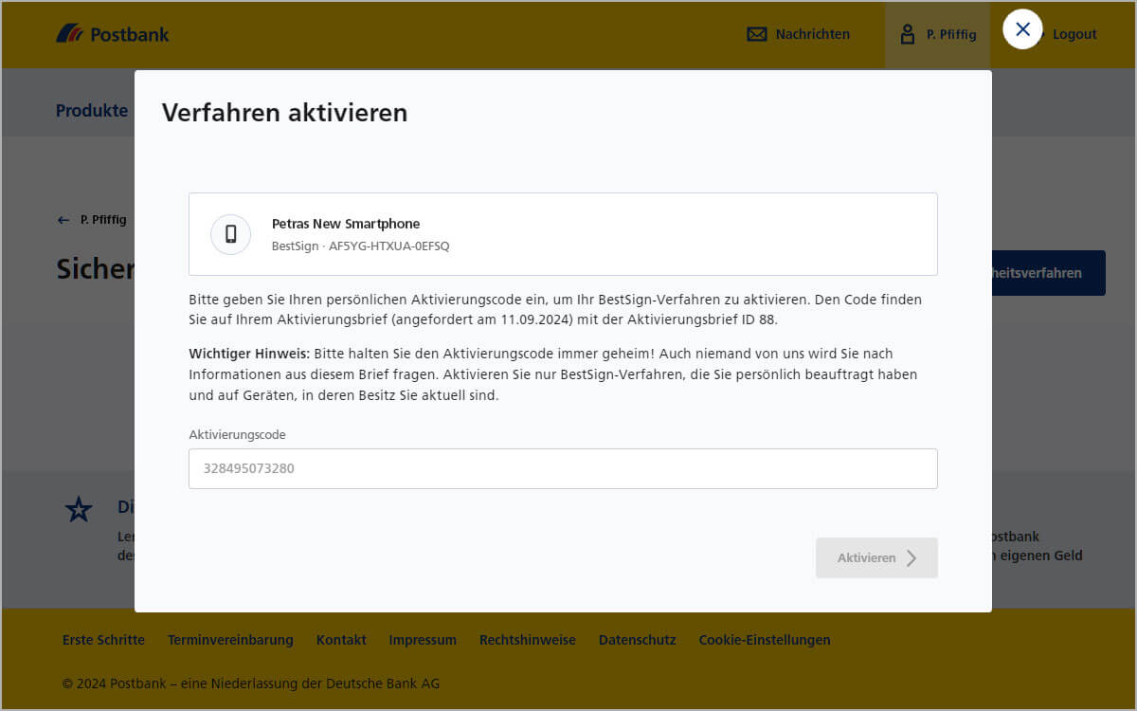Open the Rechtshinweise footer link

pyautogui.click(x=528, y=640)
